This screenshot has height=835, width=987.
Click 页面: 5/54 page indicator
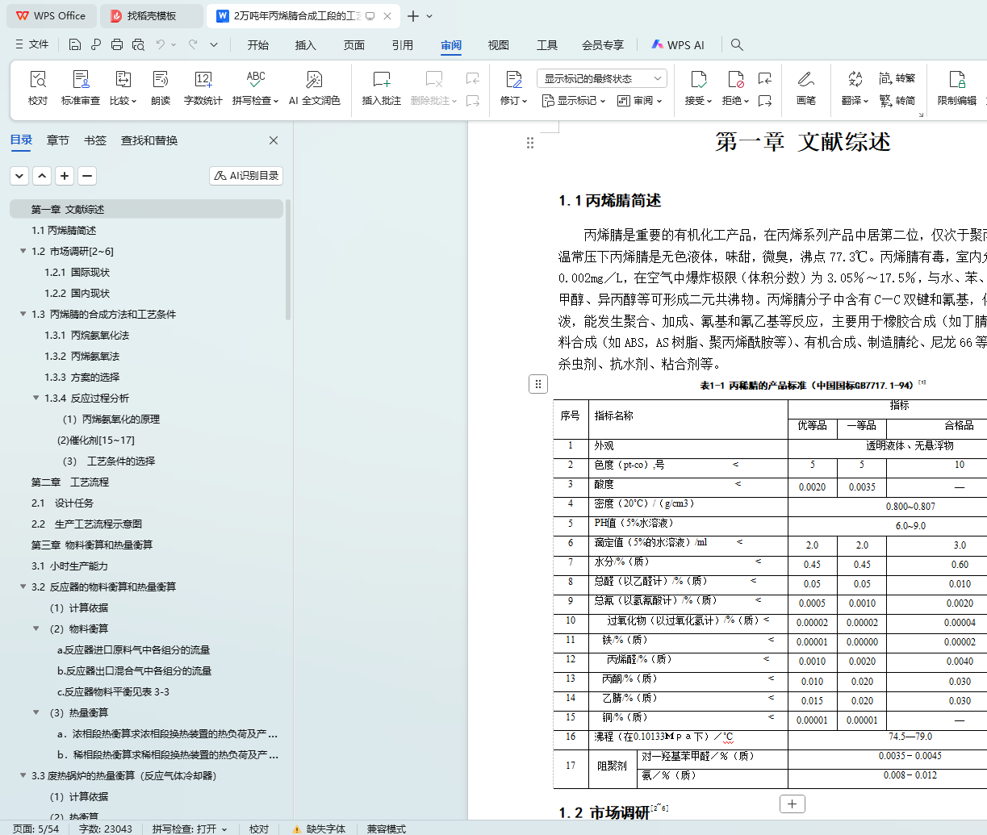pyautogui.click(x=36, y=829)
